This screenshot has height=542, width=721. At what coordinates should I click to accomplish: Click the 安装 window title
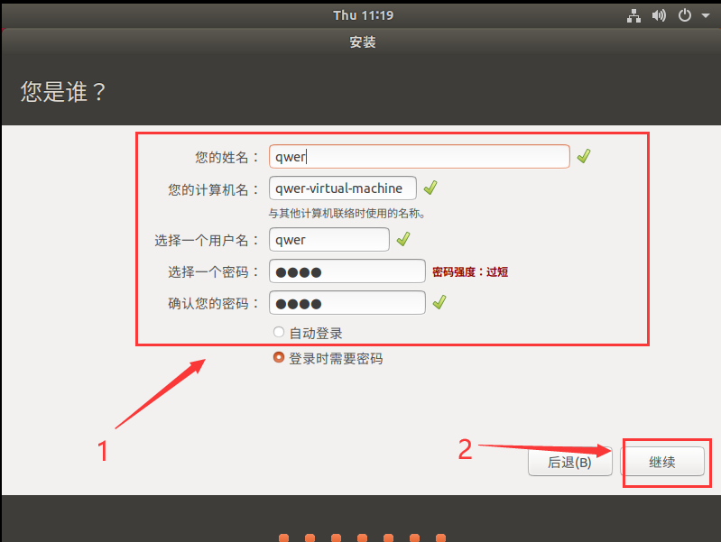[x=363, y=42]
